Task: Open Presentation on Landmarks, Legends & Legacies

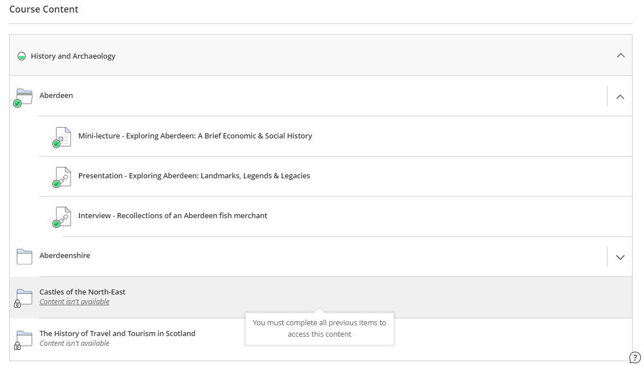Action: 194,176
